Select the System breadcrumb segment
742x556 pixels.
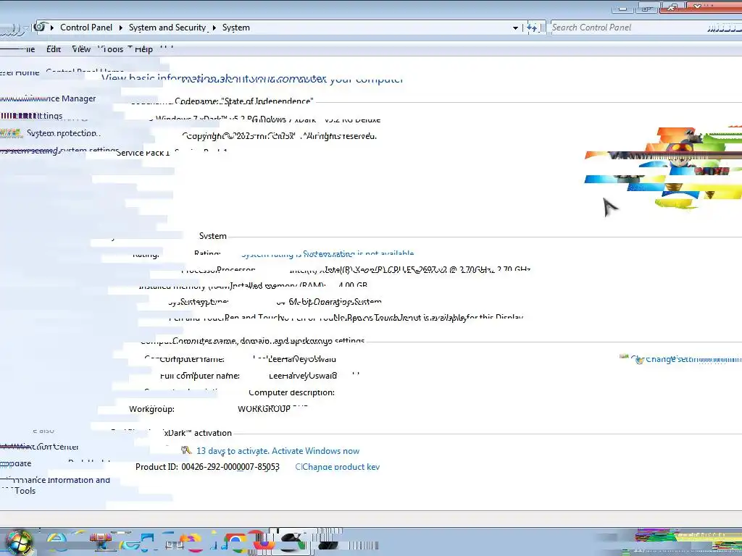click(236, 28)
